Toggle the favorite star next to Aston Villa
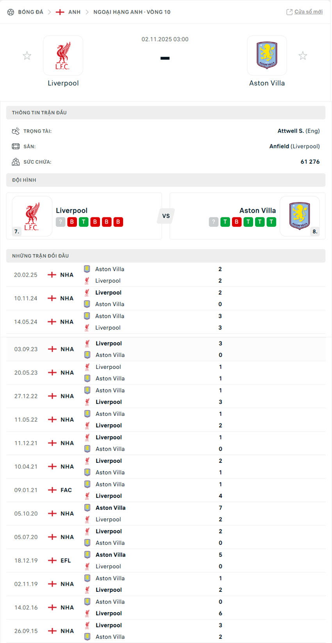This screenshot has height=643, width=332. [303, 55]
